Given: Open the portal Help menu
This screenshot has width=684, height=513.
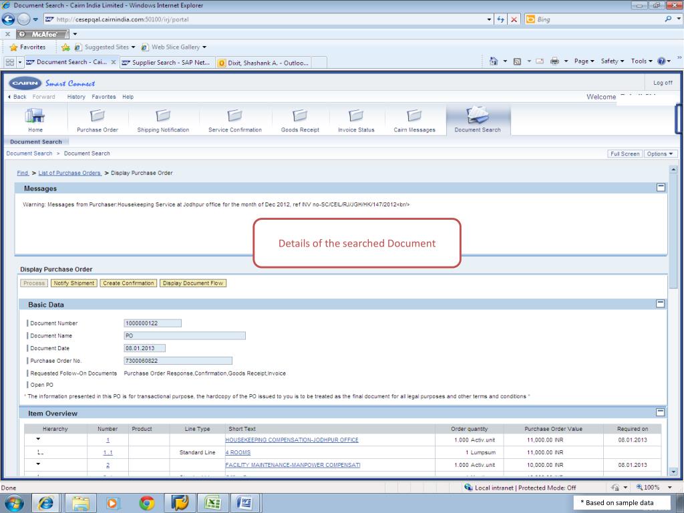Looking at the screenshot, I should (x=128, y=97).
